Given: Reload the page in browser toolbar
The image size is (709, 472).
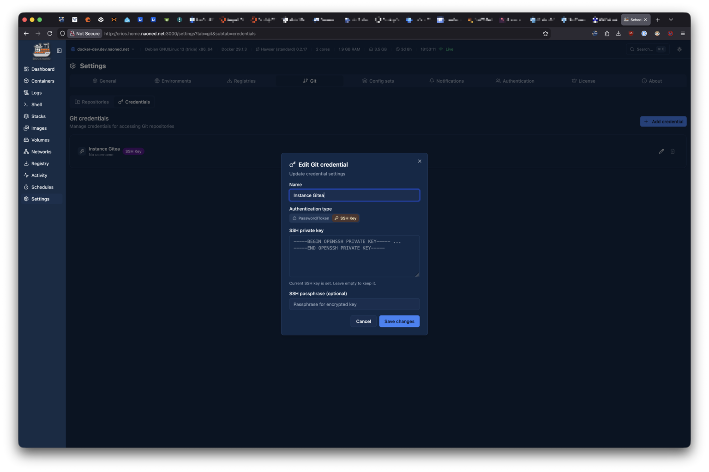Looking at the screenshot, I should tap(50, 34).
